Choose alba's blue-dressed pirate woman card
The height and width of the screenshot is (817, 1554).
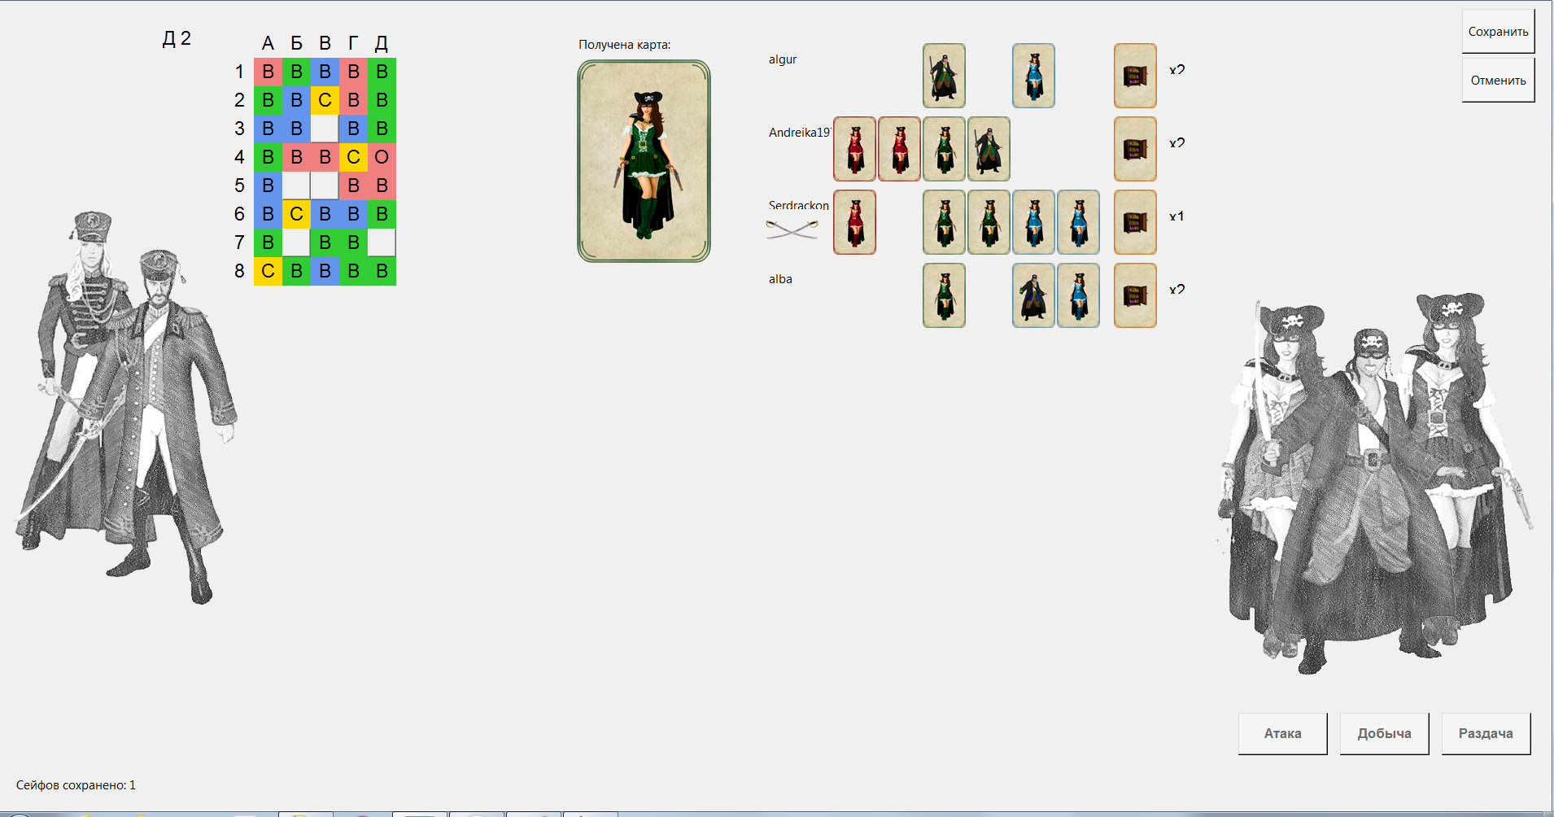1078,295
